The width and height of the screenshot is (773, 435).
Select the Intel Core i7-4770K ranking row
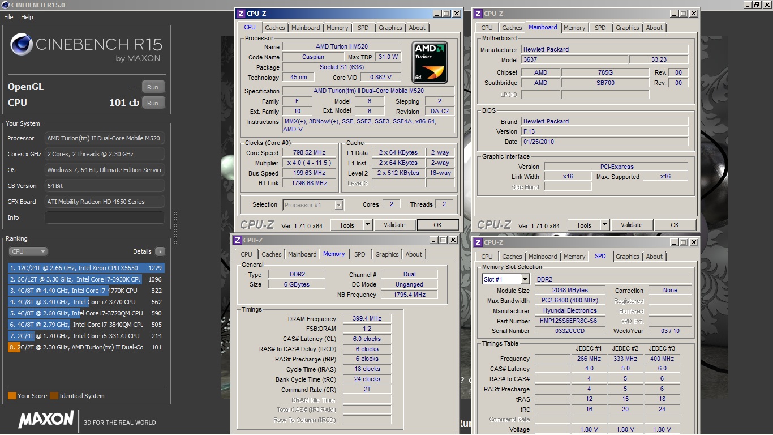click(86, 291)
